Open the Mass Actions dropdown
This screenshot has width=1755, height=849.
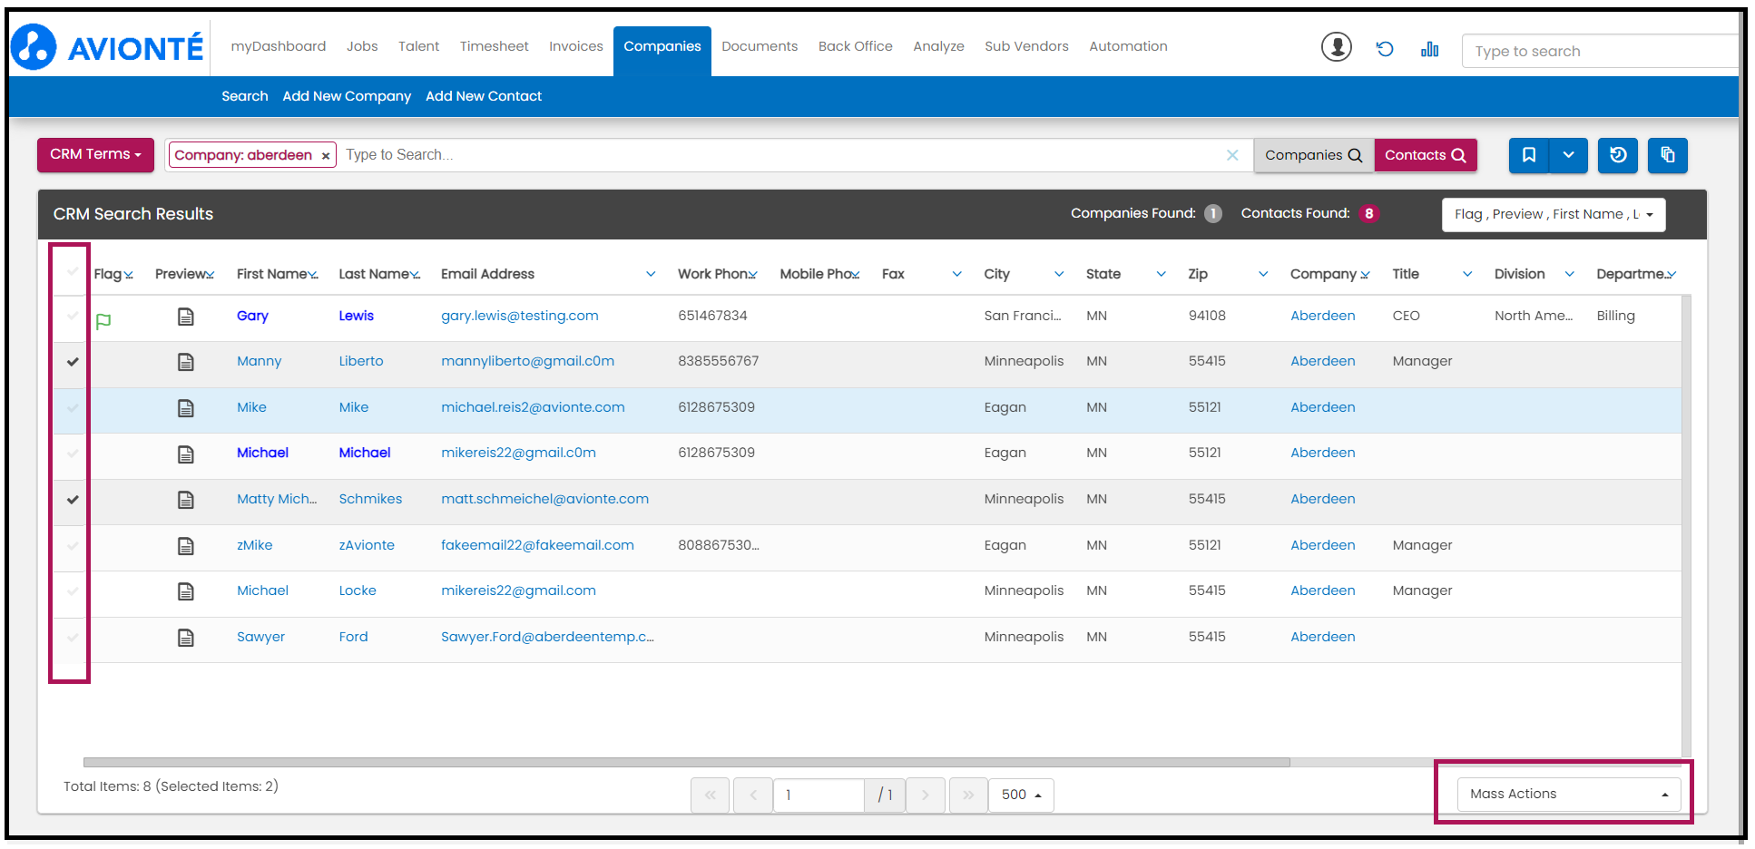point(1568,795)
